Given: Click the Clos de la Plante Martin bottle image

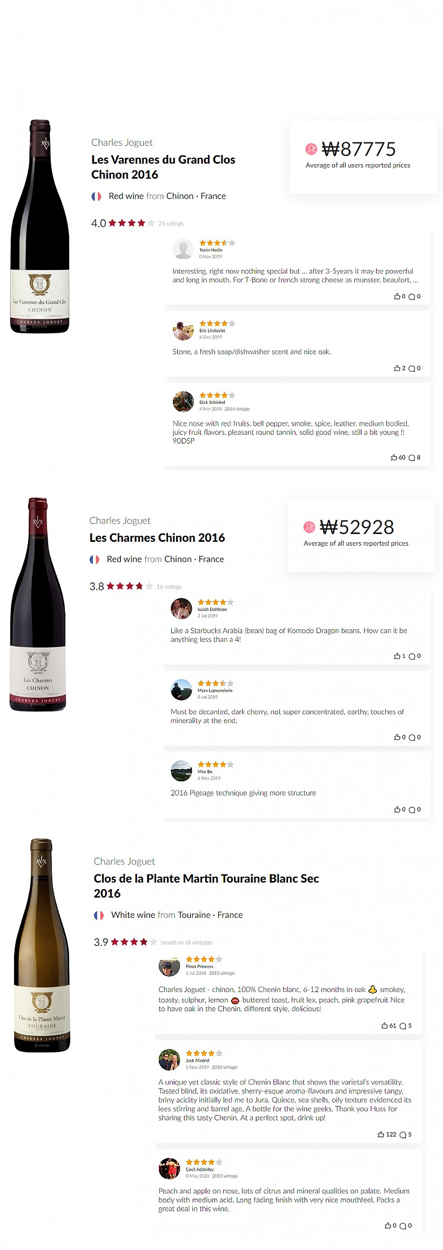Looking at the screenshot, I should click(42, 945).
